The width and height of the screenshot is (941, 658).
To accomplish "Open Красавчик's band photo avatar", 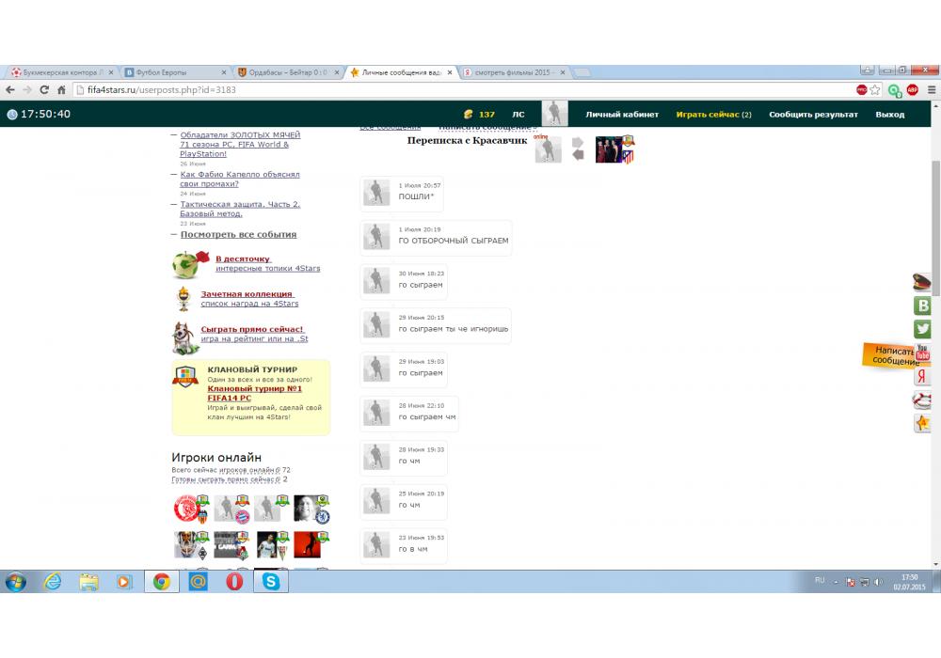I will (609, 149).
